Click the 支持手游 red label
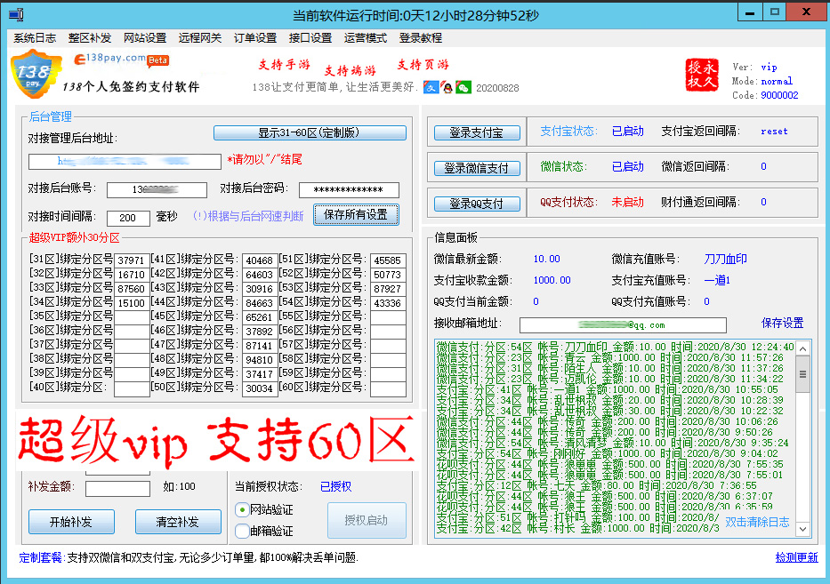The image size is (830, 584). click(285, 65)
